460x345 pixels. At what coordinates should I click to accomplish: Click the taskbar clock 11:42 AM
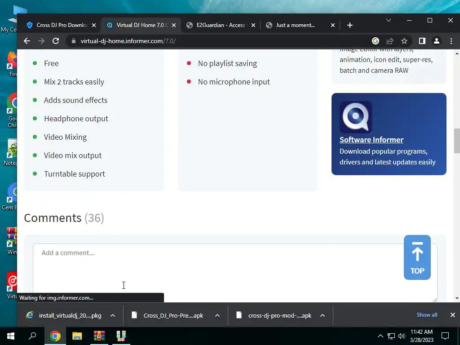coord(421,336)
